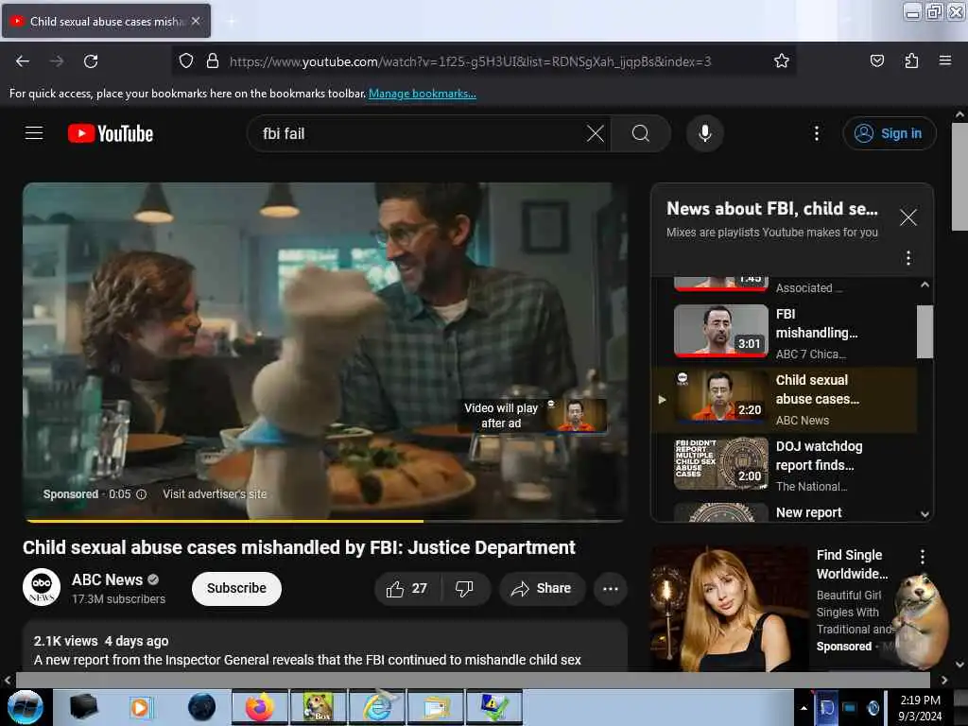Close the Child sexual abuse cases tab
968x726 pixels.
tap(196, 21)
